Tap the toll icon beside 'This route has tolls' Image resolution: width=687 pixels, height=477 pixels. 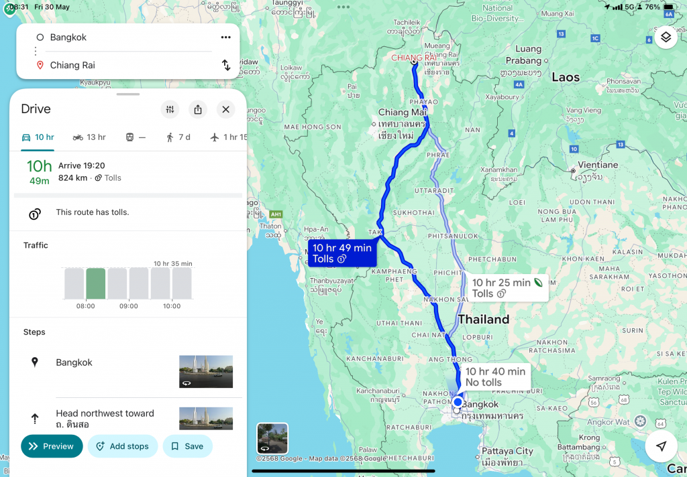pos(35,214)
